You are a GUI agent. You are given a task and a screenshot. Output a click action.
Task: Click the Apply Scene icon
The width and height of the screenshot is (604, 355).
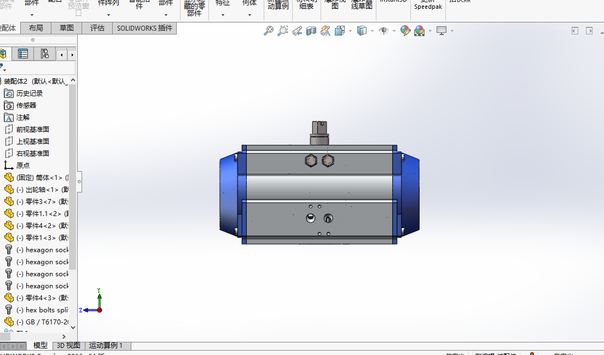pyautogui.click(x=420, y=31)
